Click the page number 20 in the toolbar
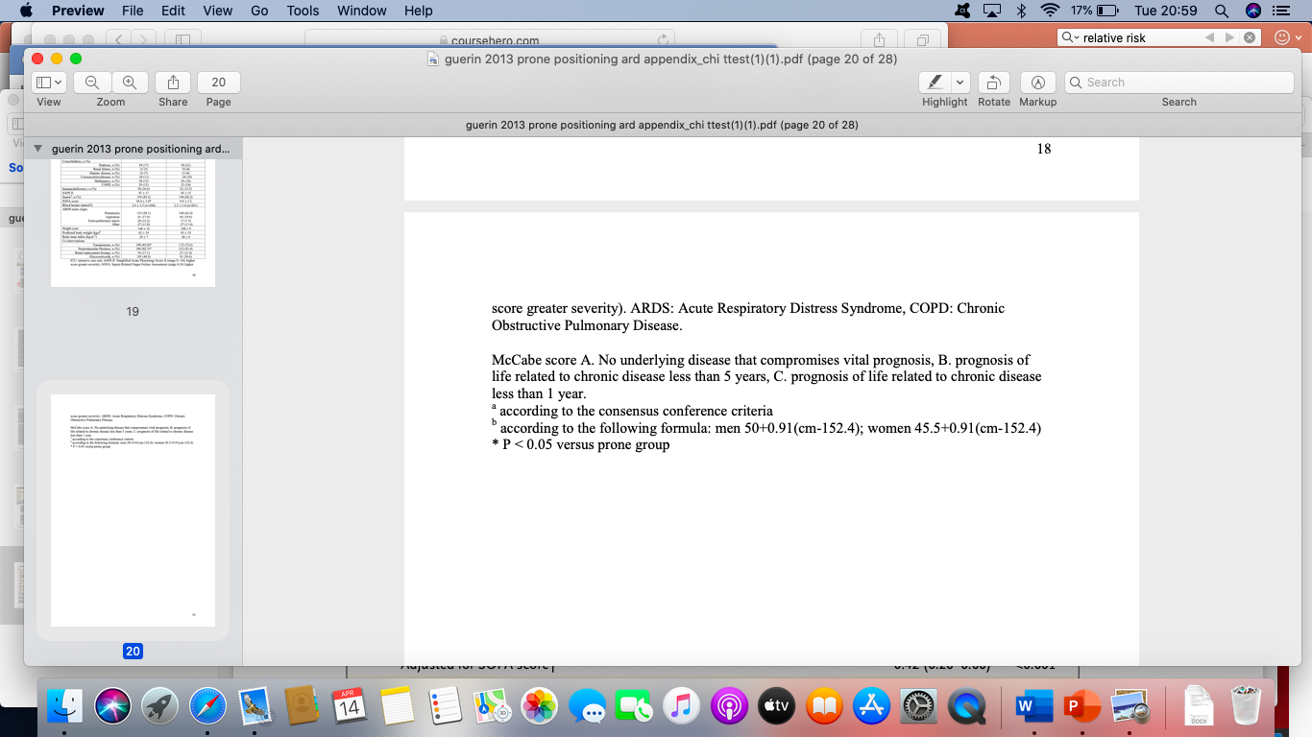This screenshot has width=1312, height=737. [218, 82]
